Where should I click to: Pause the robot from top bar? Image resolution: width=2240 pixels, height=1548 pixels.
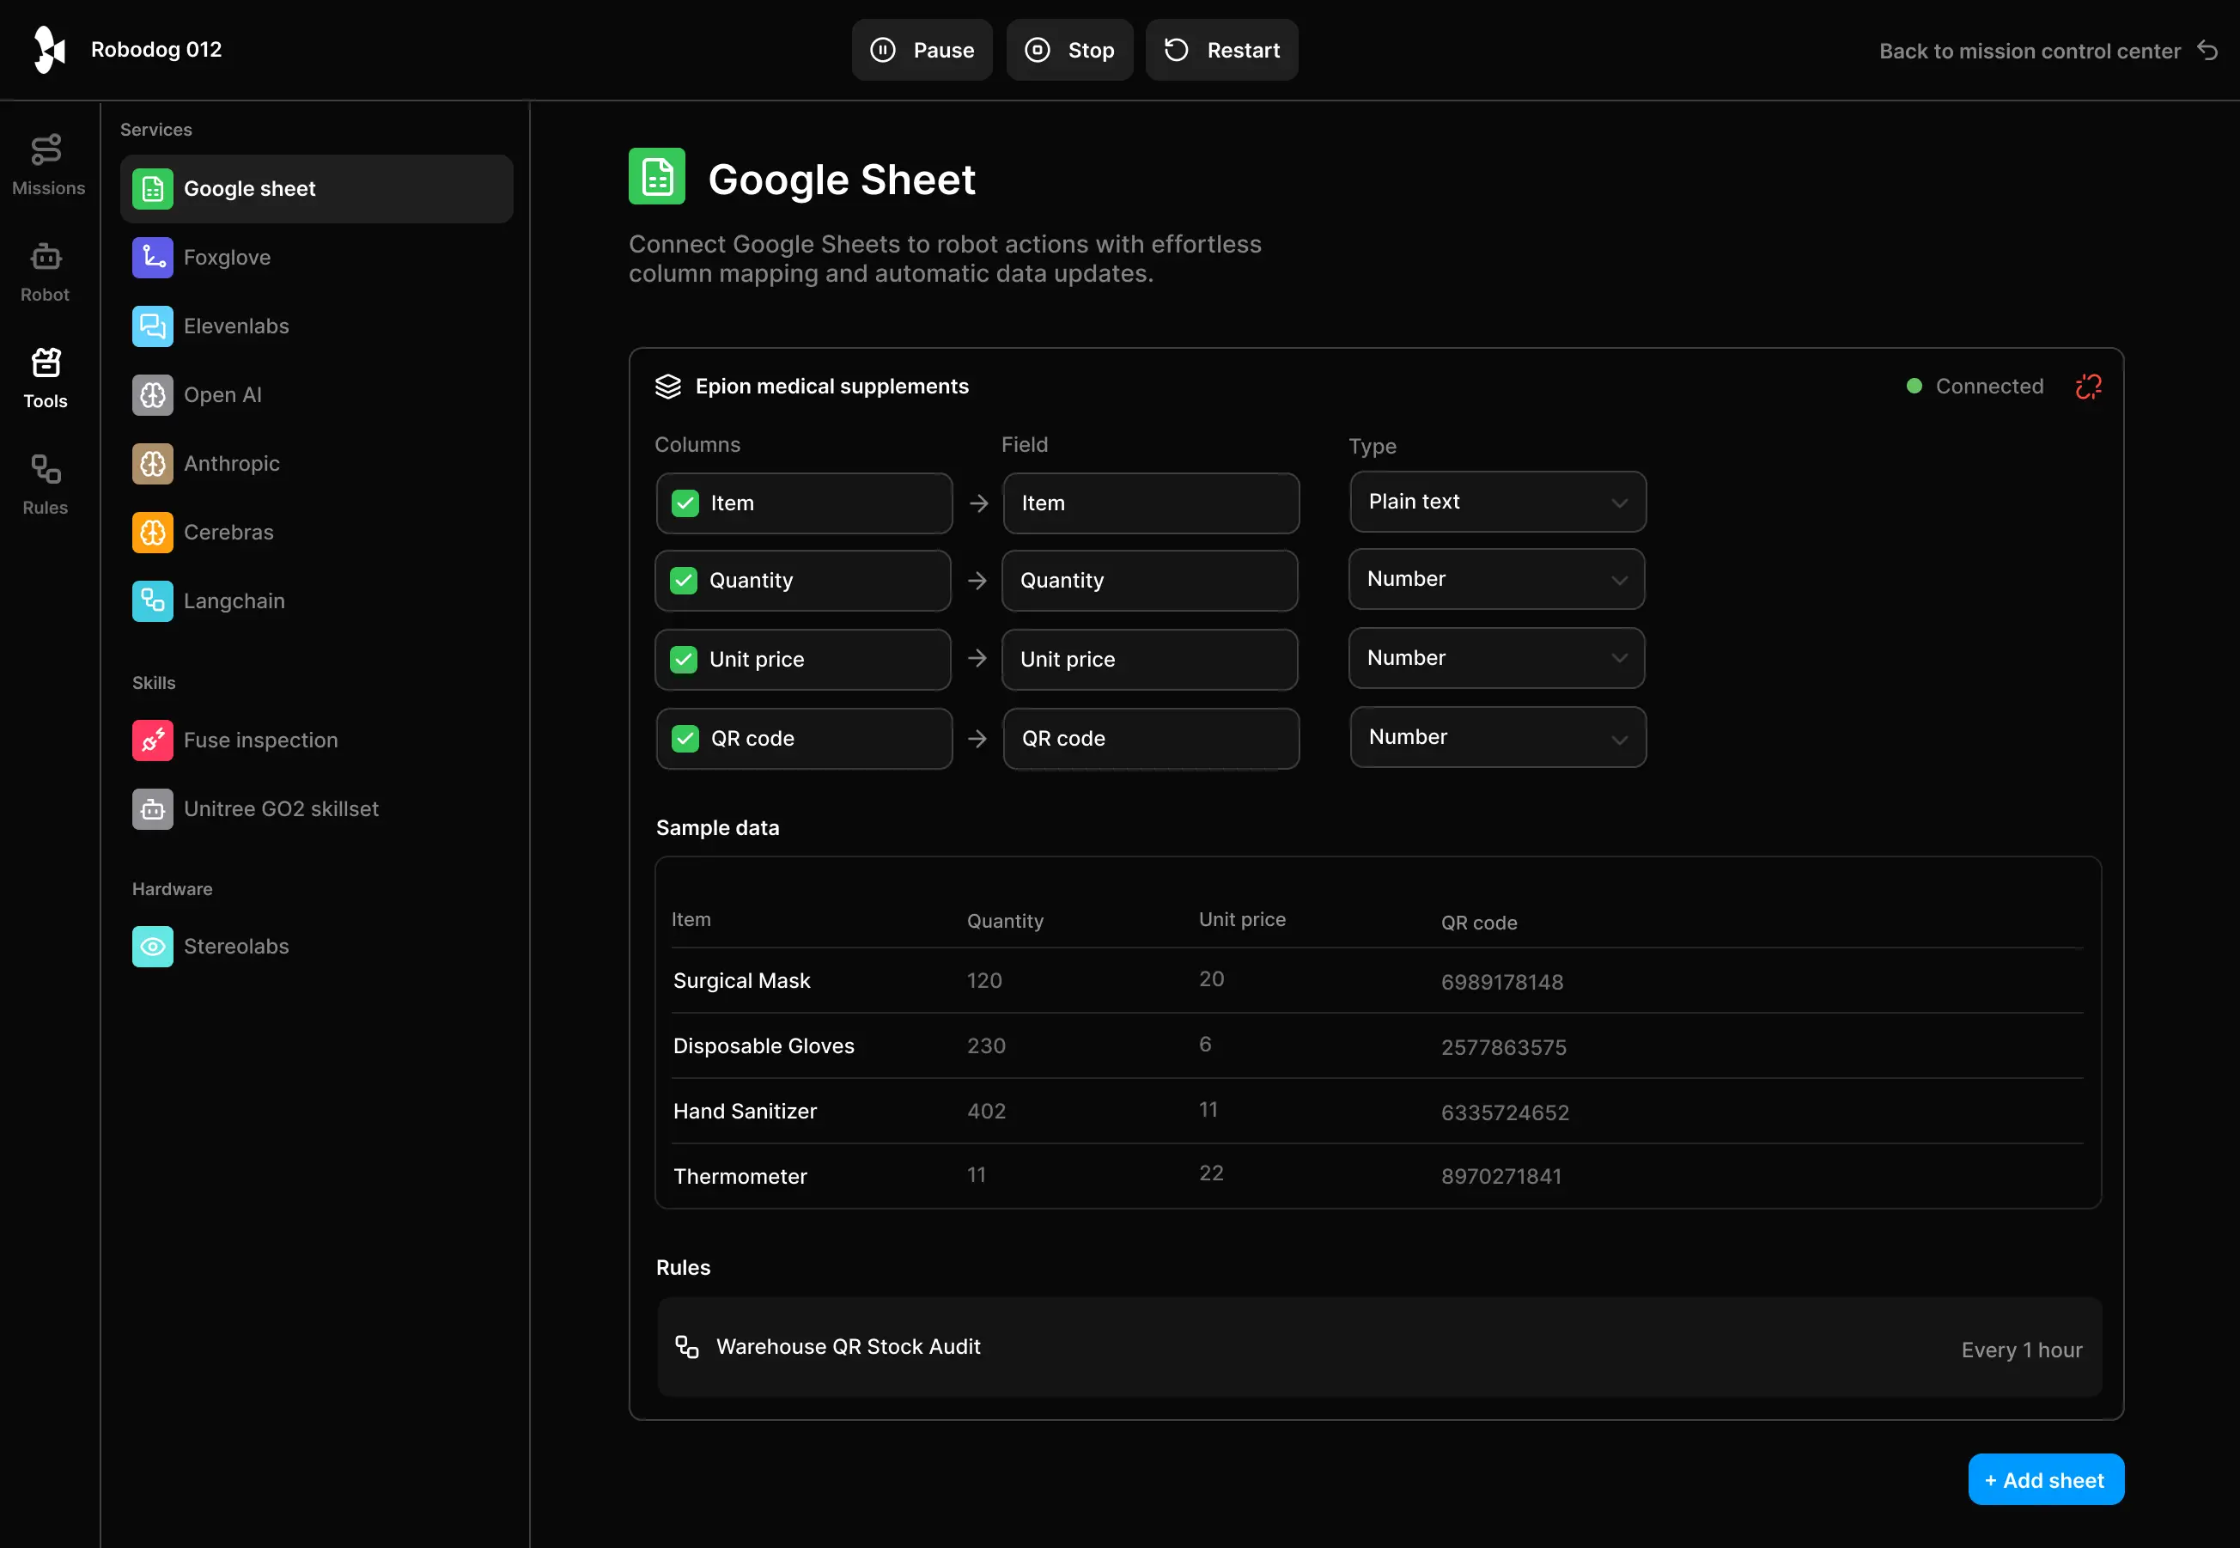pos(922,51)
